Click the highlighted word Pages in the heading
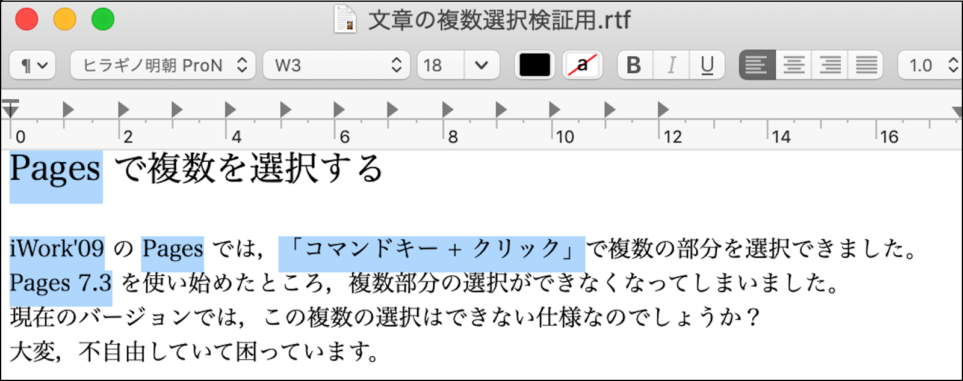 click(x=55, y=169)
